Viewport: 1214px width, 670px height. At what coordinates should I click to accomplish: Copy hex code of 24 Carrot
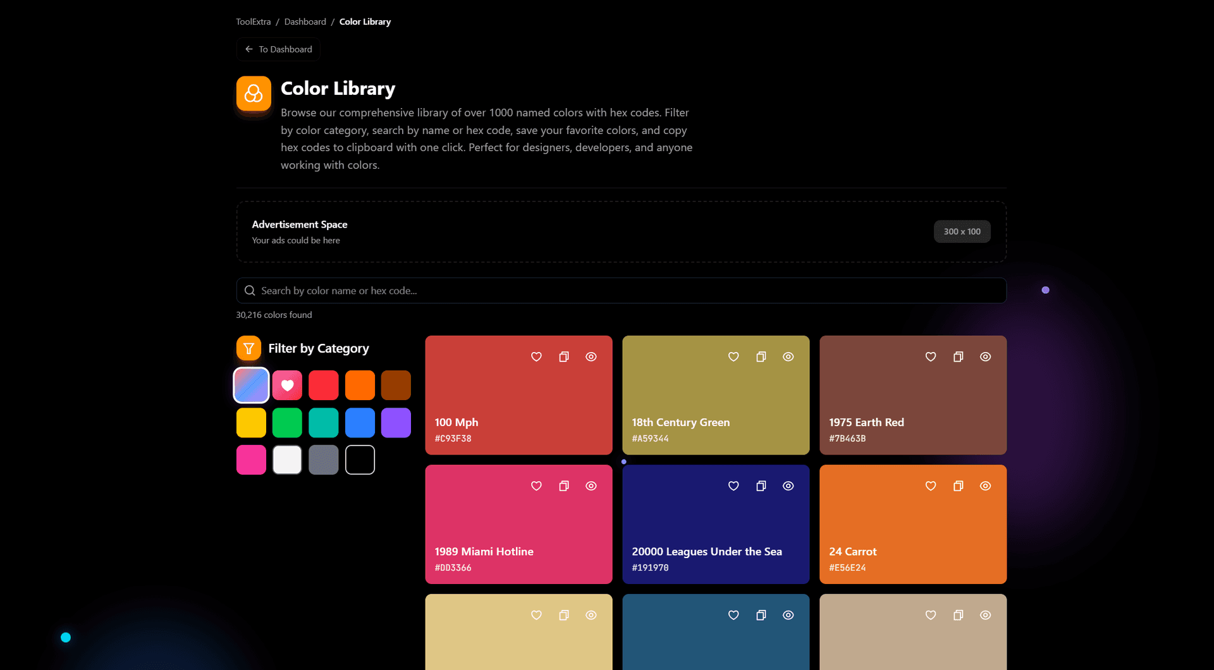click(x=958, y=486)
